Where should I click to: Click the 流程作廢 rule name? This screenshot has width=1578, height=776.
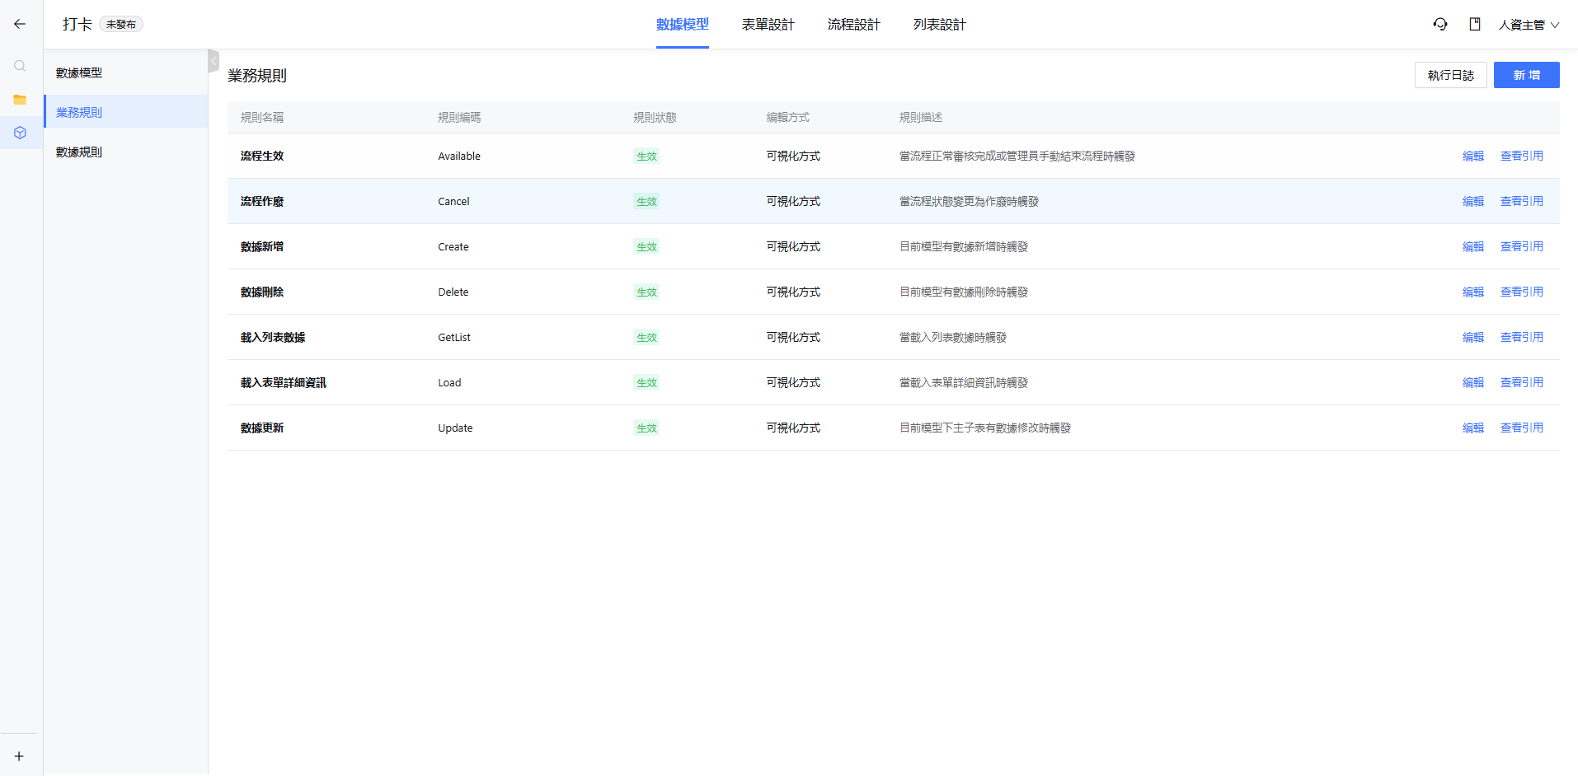point(262,201)
